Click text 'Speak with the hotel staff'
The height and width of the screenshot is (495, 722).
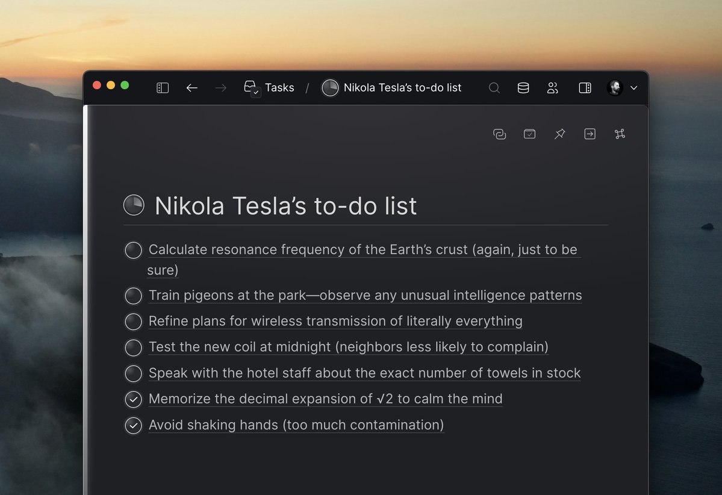pyautogui.click(x=230, y=373)
